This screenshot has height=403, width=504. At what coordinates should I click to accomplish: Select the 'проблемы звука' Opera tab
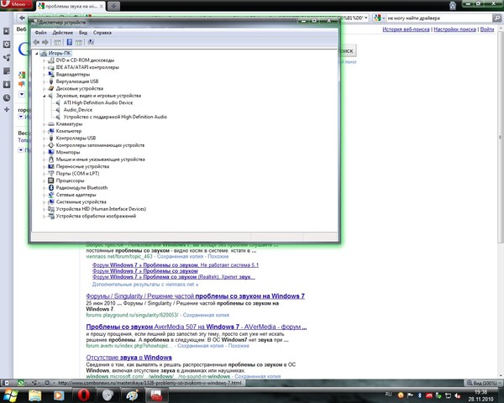71,6
